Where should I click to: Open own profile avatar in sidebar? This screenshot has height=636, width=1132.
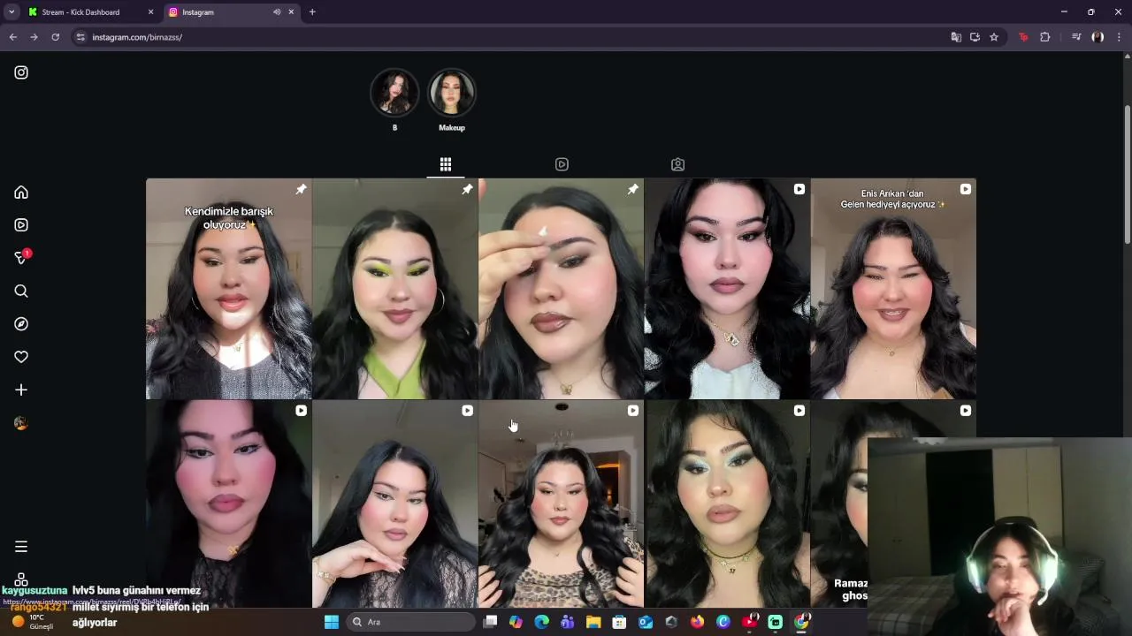21,423
